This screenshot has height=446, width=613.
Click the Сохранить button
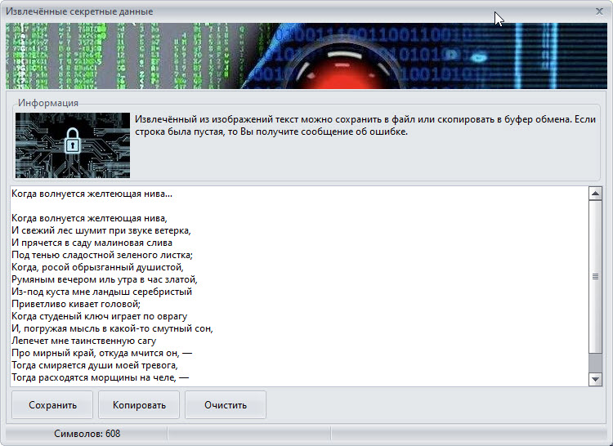(52, 405)
